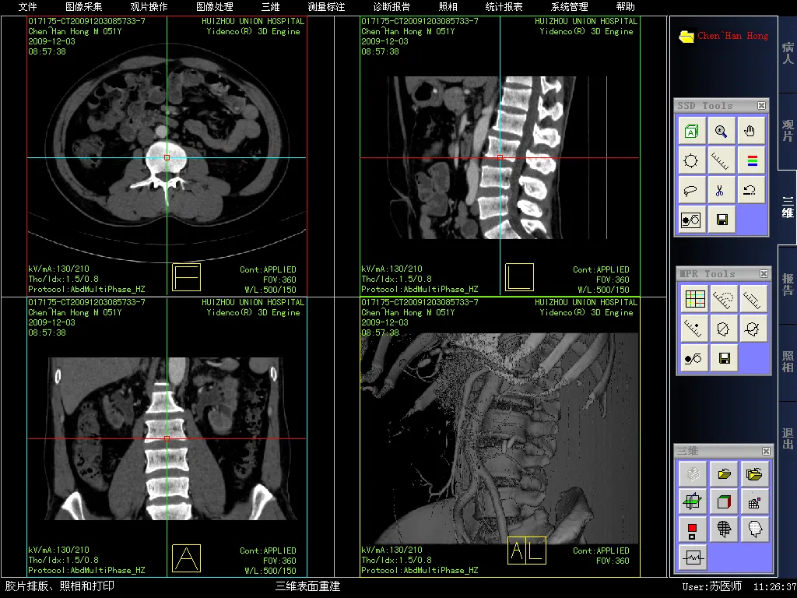Click the L orientation marker in sagittal view
Image resolution: width=797 pixels, height=598 pixels.
tap(519, 277)
